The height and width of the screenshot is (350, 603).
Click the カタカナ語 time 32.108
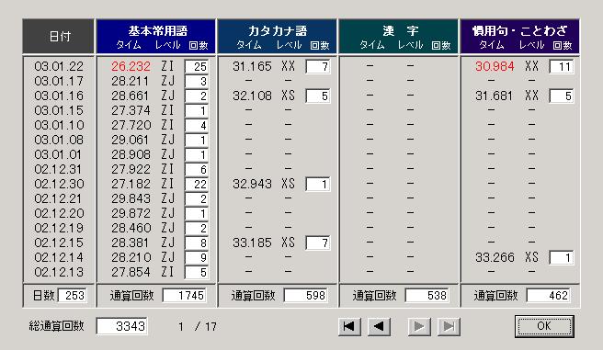coord(252,96)
